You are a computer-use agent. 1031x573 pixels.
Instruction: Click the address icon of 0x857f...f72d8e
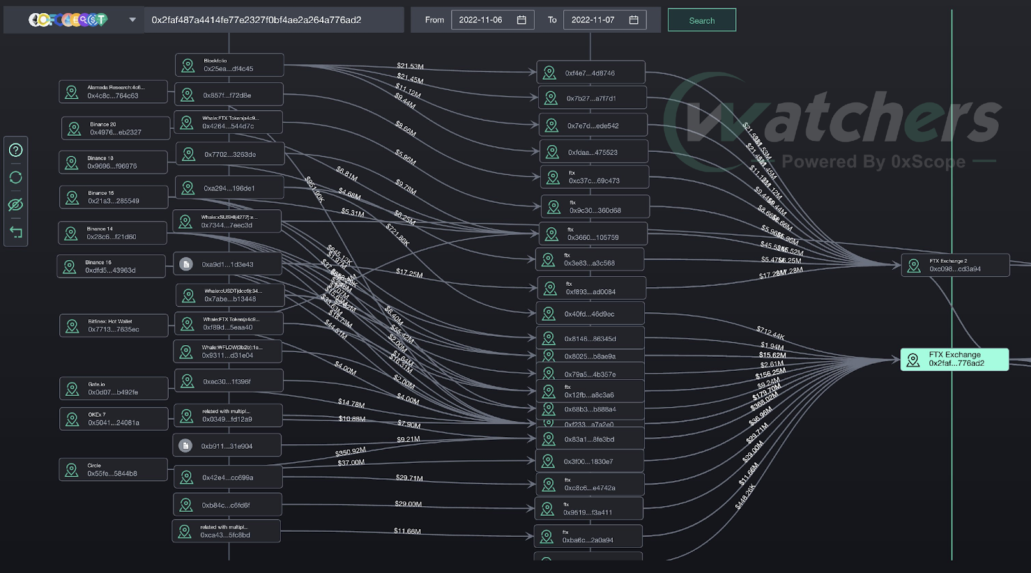(x=188, y=95)
